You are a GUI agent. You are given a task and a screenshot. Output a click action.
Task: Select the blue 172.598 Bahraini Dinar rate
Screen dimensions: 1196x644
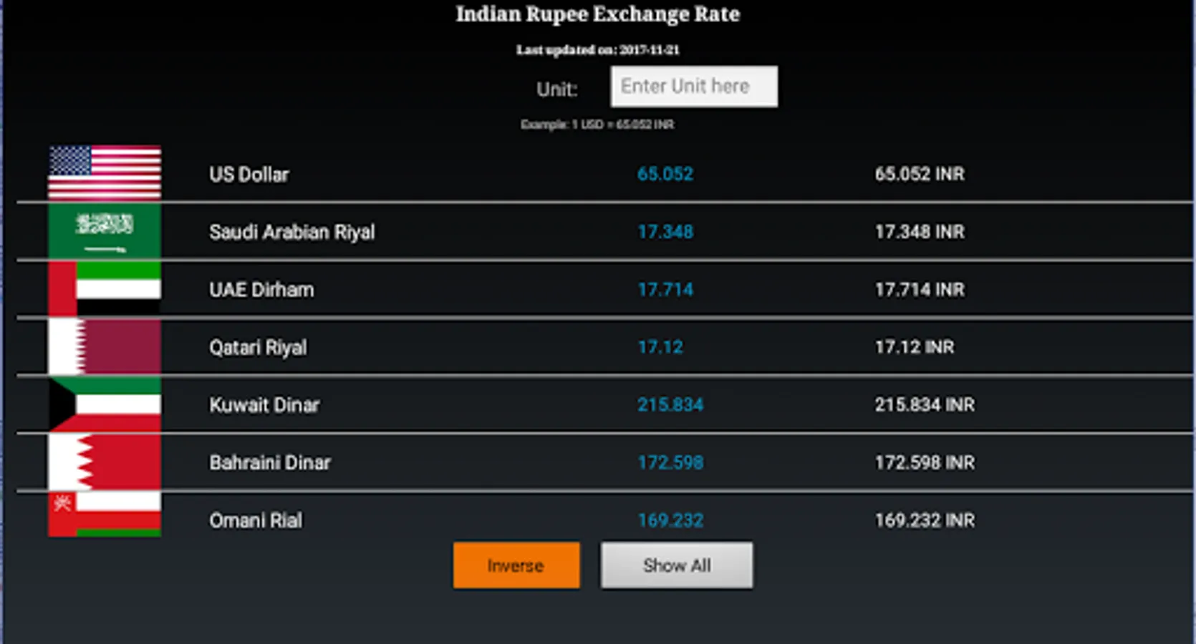point(670,463)
